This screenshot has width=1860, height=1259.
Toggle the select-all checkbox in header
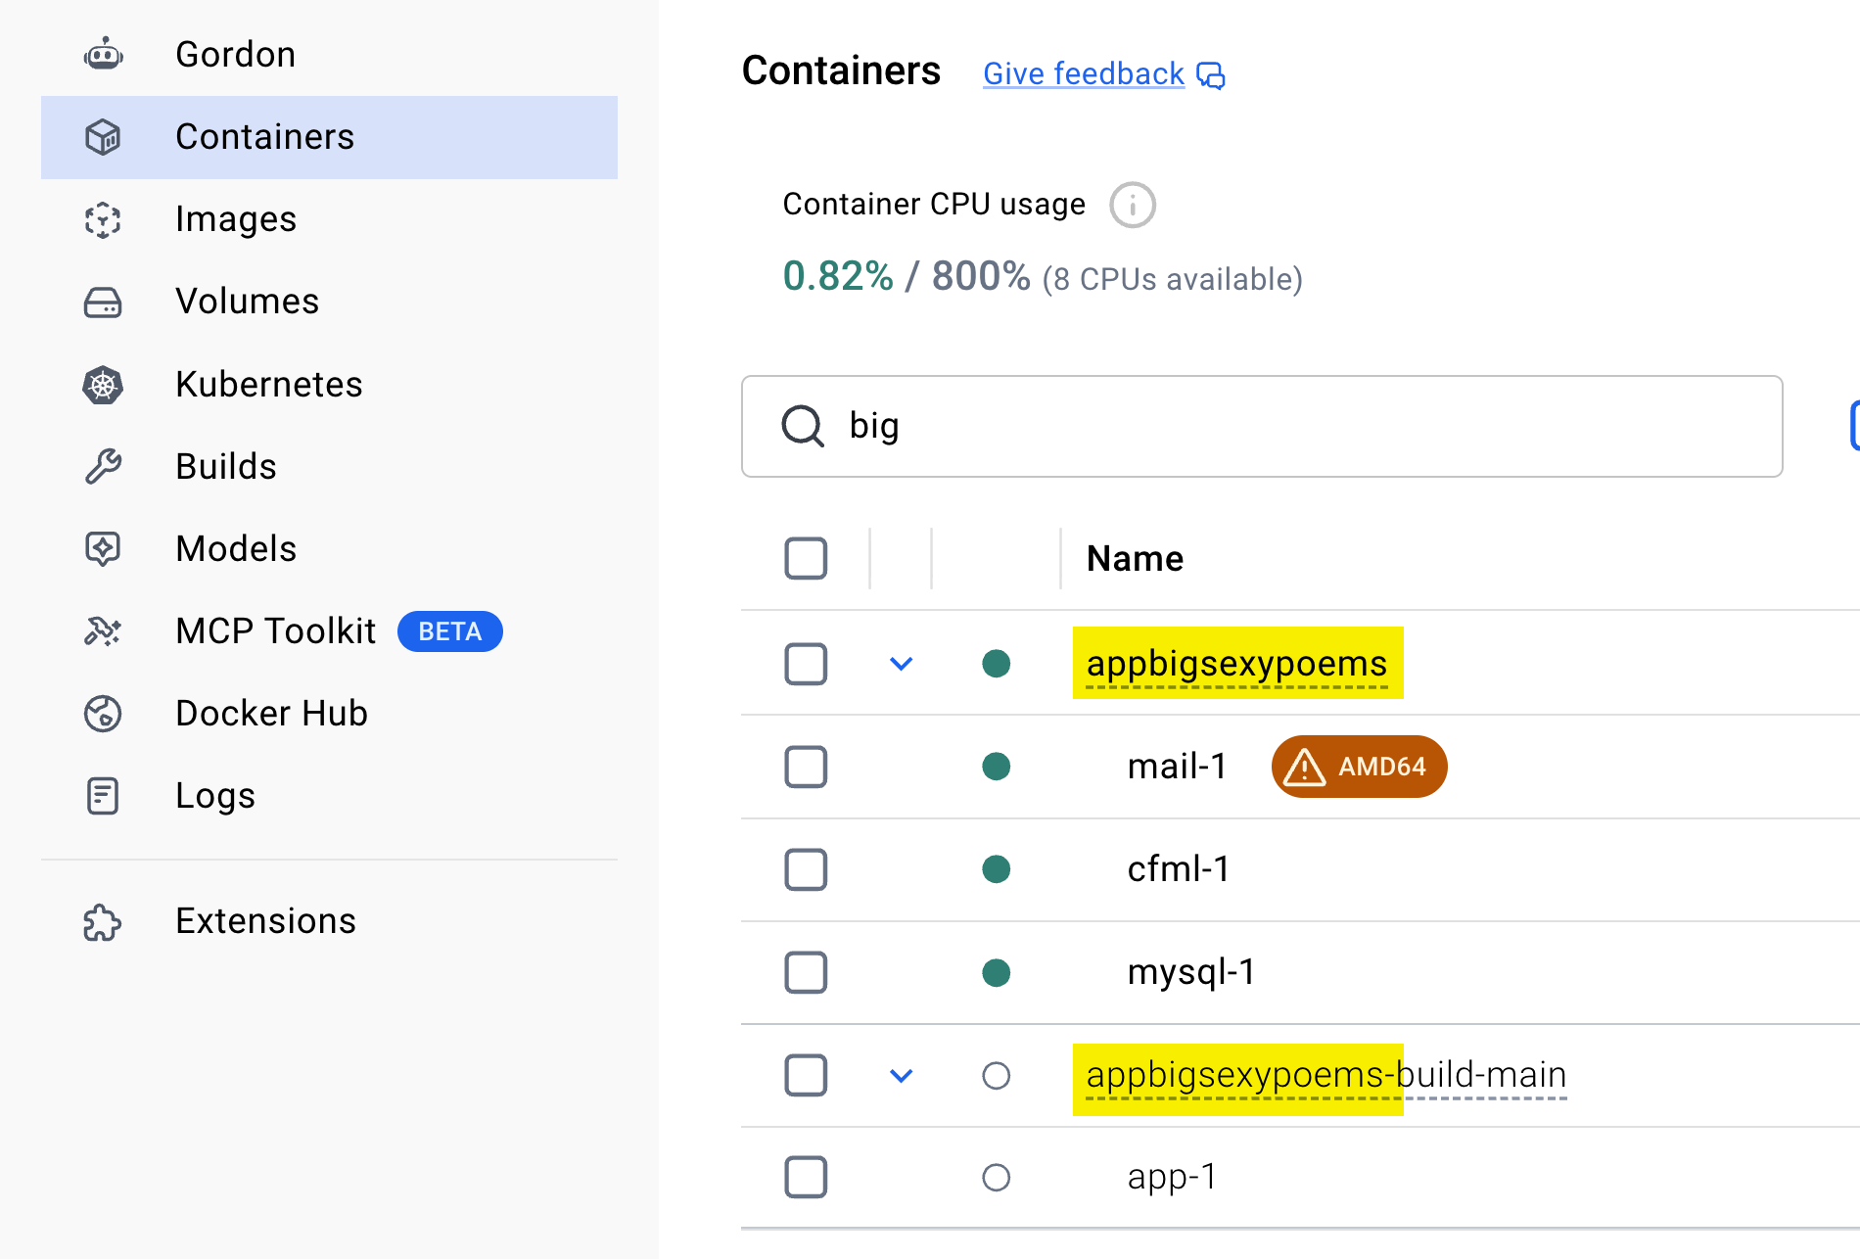tap(806, 559)
